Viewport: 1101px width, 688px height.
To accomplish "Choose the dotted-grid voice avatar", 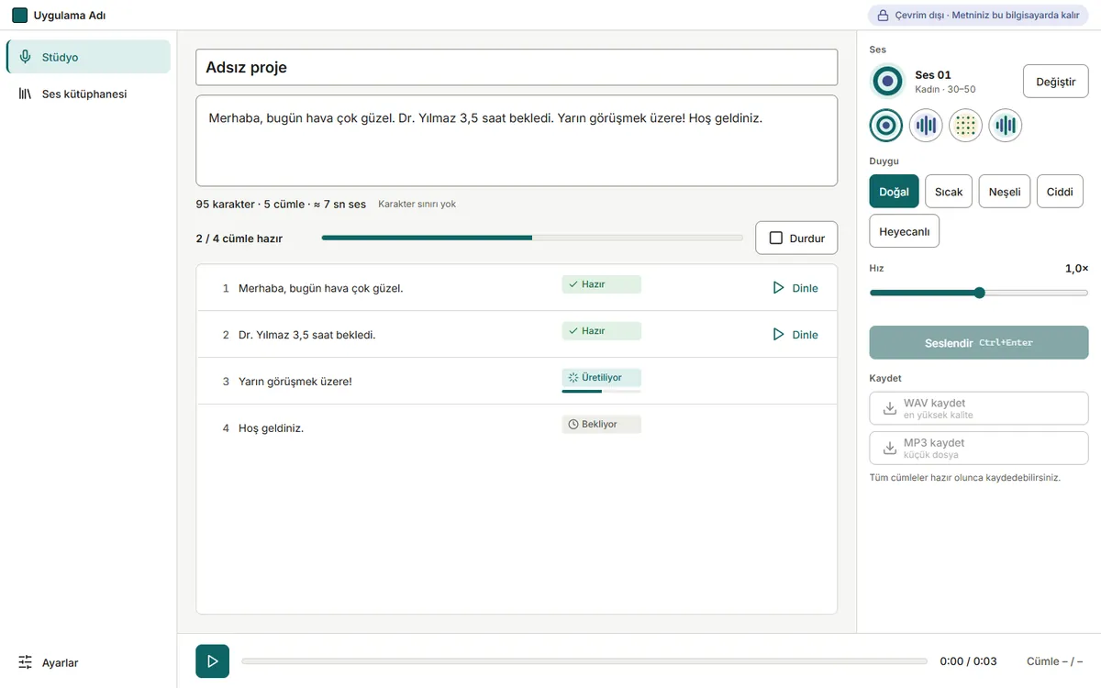I will [x=965, y=125].
